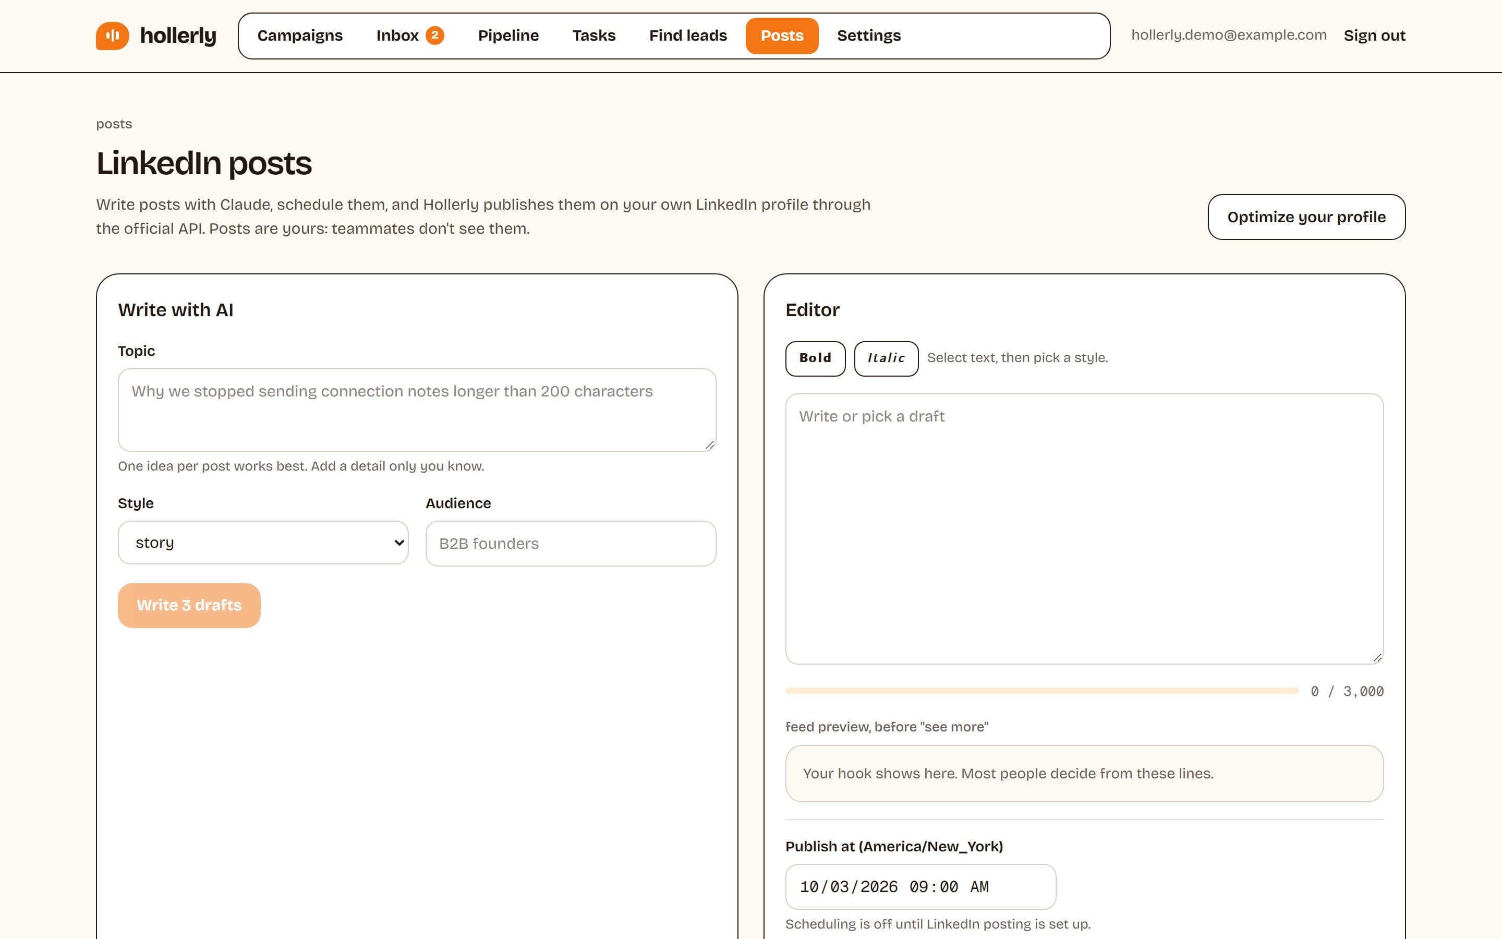Switch to the Tasks page
This screenshot has width=1502, height=939.
coord(593,35)
